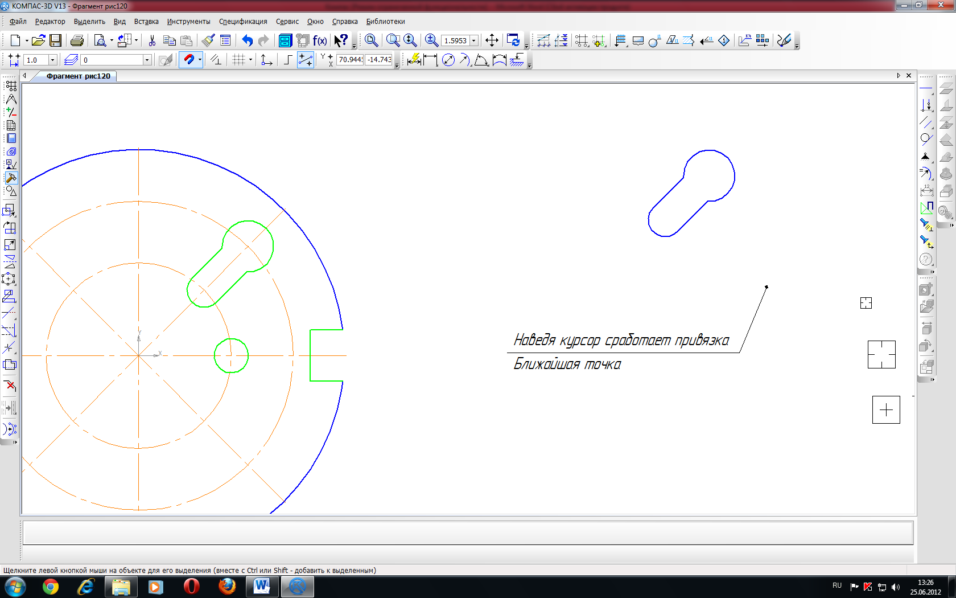This screenshot has height=598, width=956.
Task: Open the Редактор menu
Action: coord(50,22)
